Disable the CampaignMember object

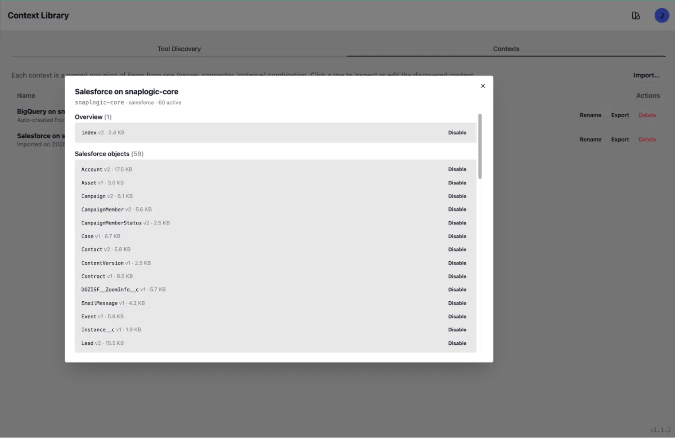pos(457,210)
